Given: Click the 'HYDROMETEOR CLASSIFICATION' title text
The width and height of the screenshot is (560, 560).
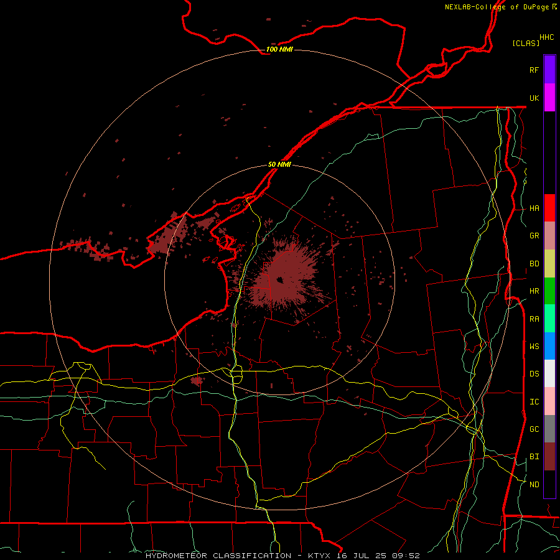Looking at the screenshot, I should (218, 556).
